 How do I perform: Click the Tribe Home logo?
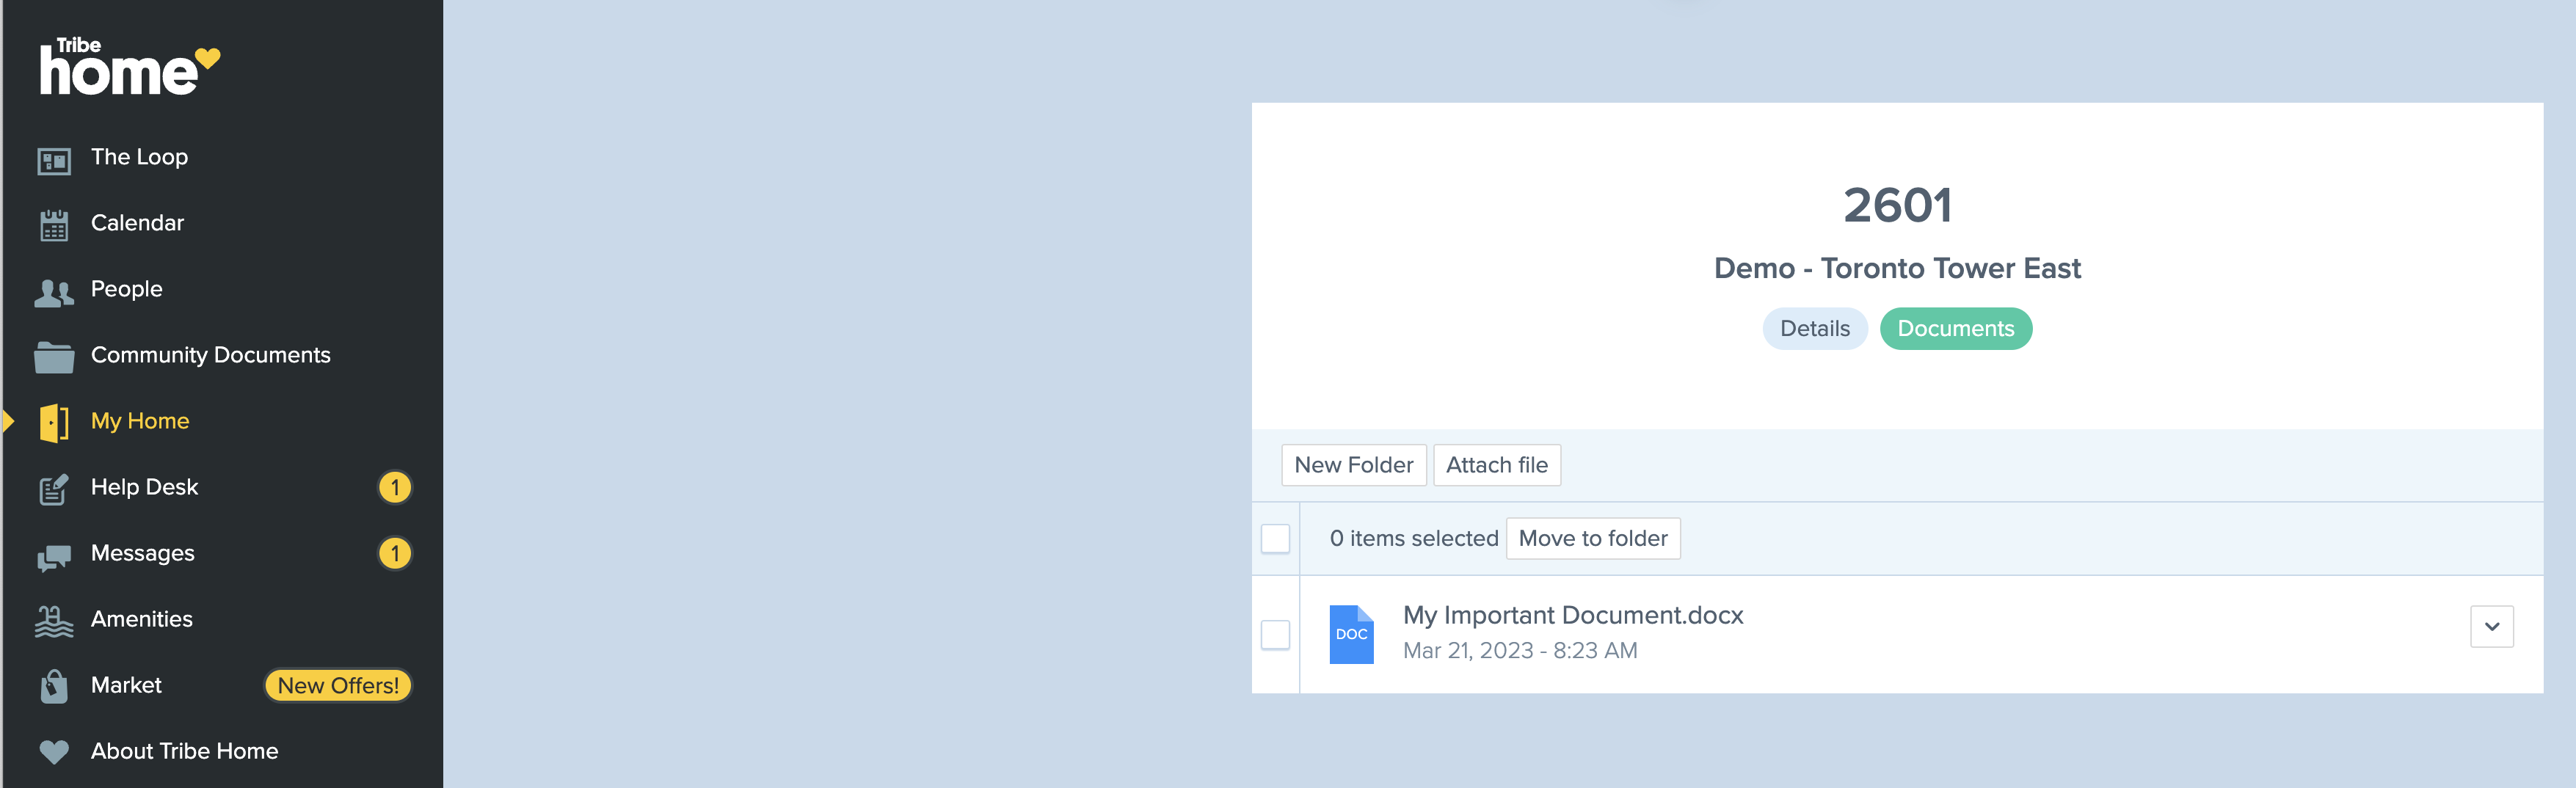point(130,67)
